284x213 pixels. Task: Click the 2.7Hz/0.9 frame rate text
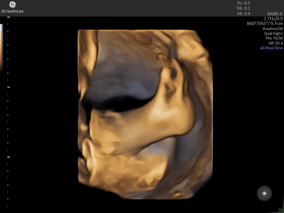point(273,19)
